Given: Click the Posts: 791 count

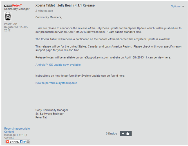Looking at the screenshot, I should pyautogui.click(x=11, y=24).
